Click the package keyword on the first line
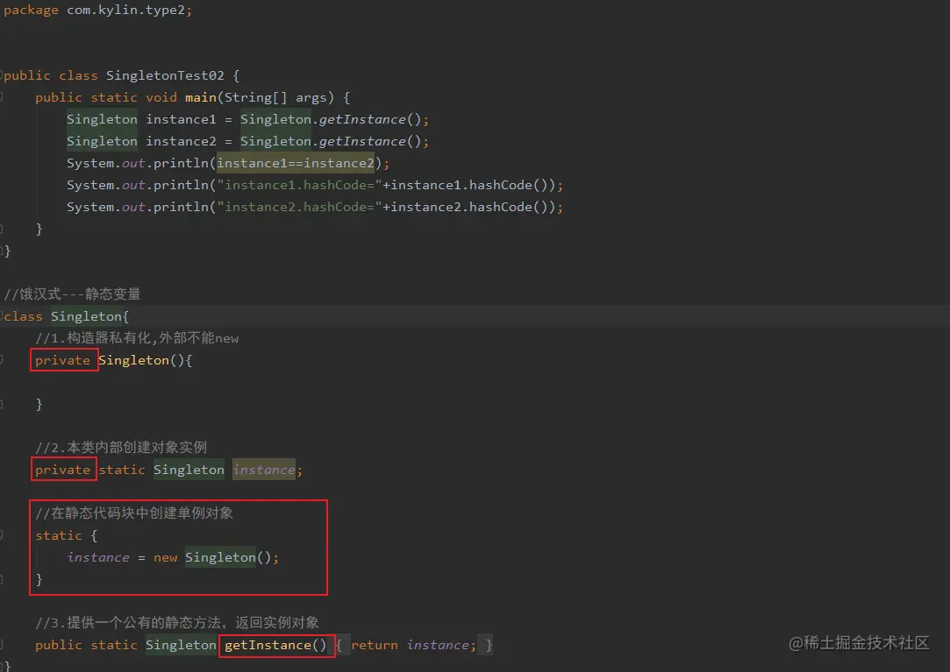Image resolution: width=950 pixels, height=672 pixels. point(31,10)
